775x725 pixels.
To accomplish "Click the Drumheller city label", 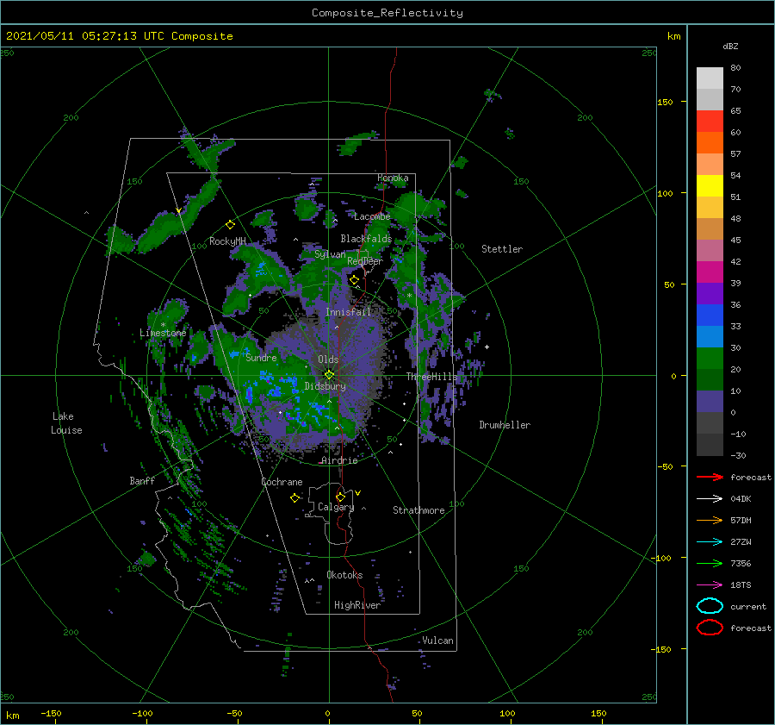I will pos(505,425).
